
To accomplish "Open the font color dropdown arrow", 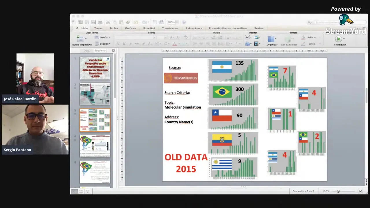I will pos(179,44).
